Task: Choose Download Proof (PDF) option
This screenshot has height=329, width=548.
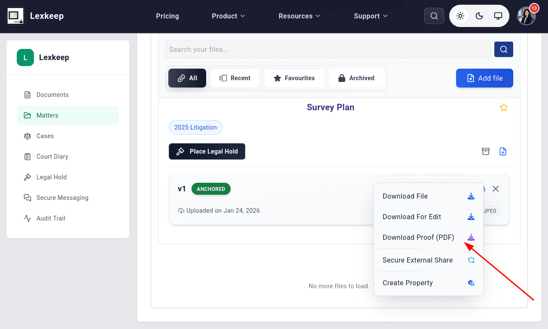Action: [x=429, y=238]
